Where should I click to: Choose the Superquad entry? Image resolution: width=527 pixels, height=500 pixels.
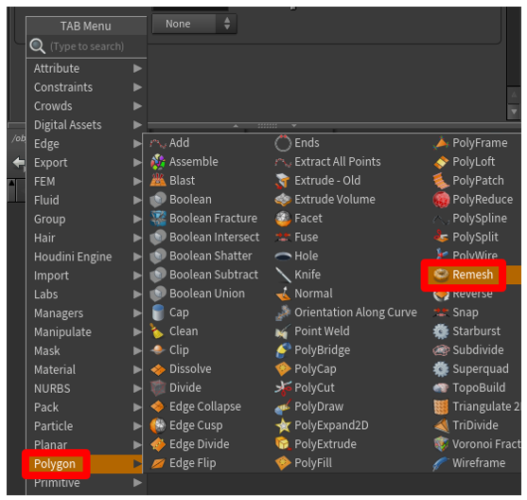click(481, 369)
